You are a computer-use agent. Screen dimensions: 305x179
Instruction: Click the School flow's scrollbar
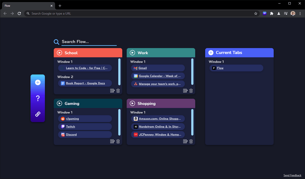point(119,72)
